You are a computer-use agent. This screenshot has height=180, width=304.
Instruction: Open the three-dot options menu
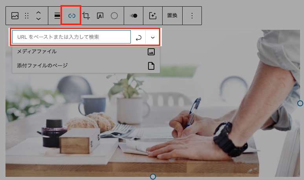[192, 16]
